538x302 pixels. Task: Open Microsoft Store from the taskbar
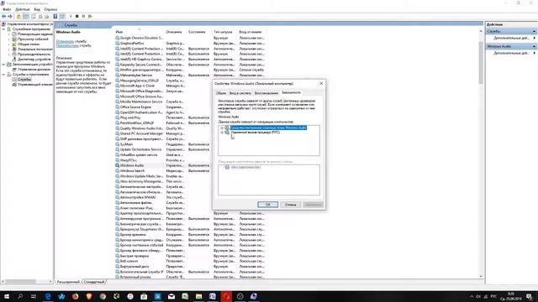[x=144, y=296]
